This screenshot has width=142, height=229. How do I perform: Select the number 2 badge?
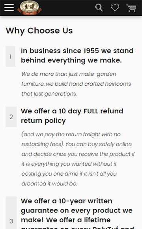pyautogui.click(x=11, y=117)
